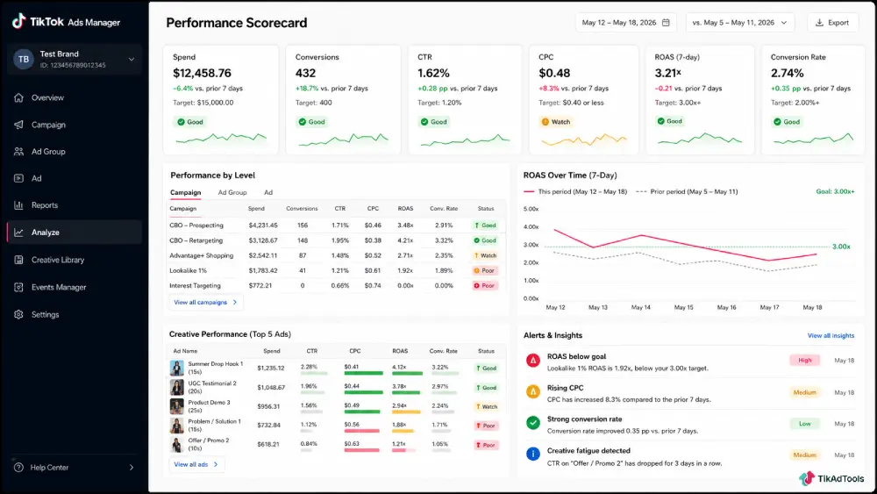Click the Export button

[832, 23]
